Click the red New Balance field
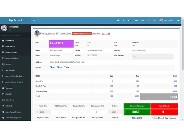Image resolution: width=184 pixels, height=138 pixels. coord(164,112)
